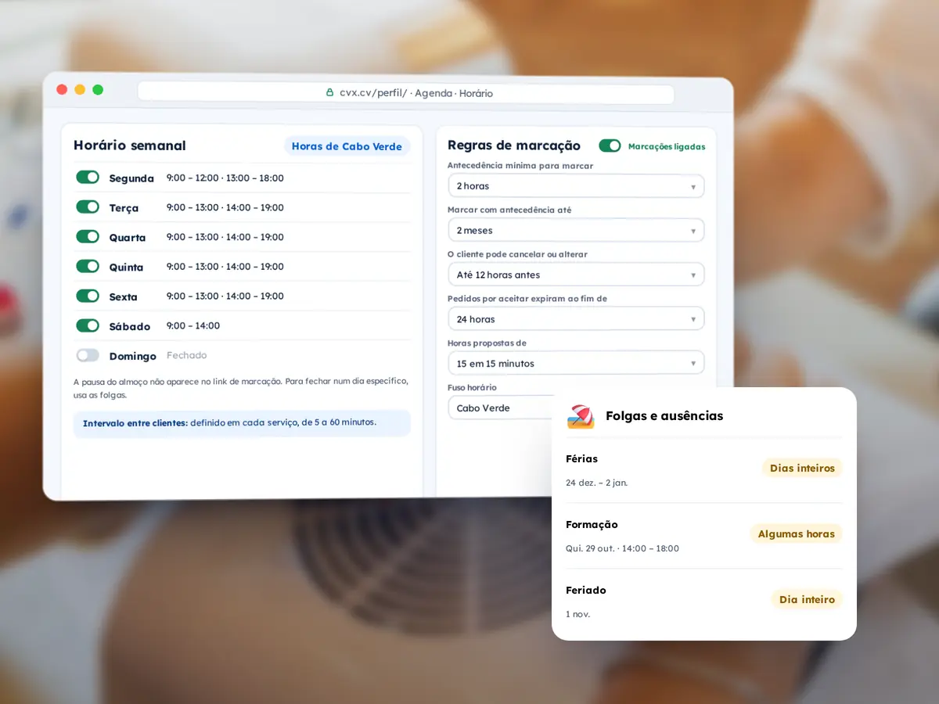
Task: Click the Horas de Cabo Verde button
Action: [x=347, y=146]
